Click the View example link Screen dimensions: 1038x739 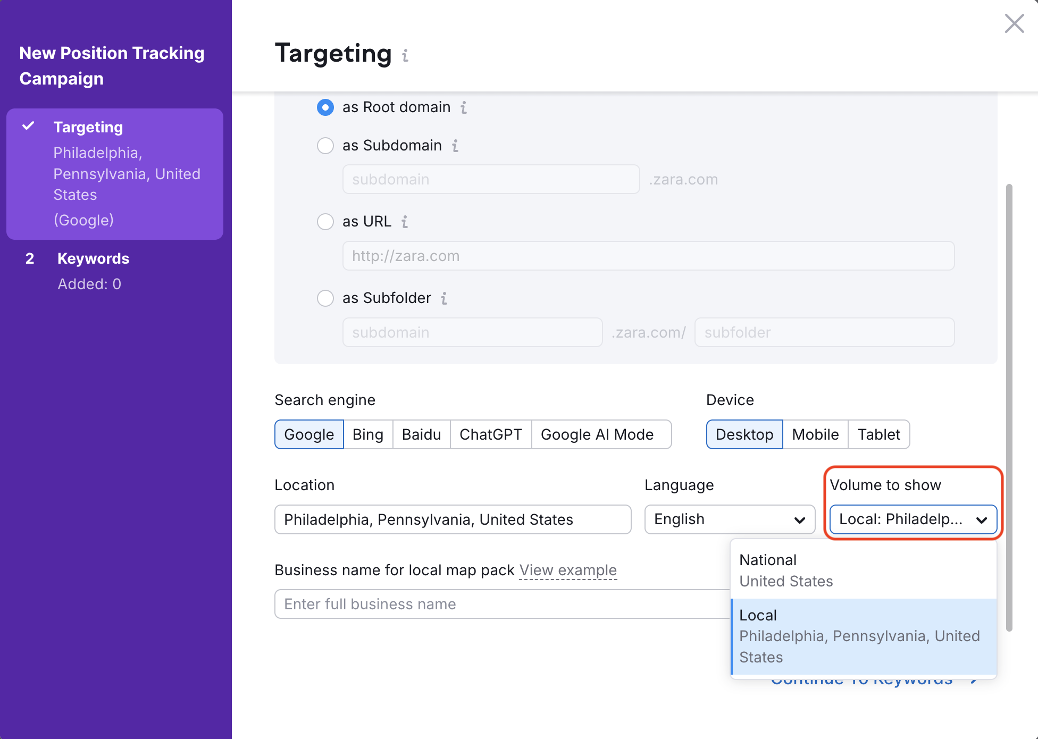tap(568, 570)
